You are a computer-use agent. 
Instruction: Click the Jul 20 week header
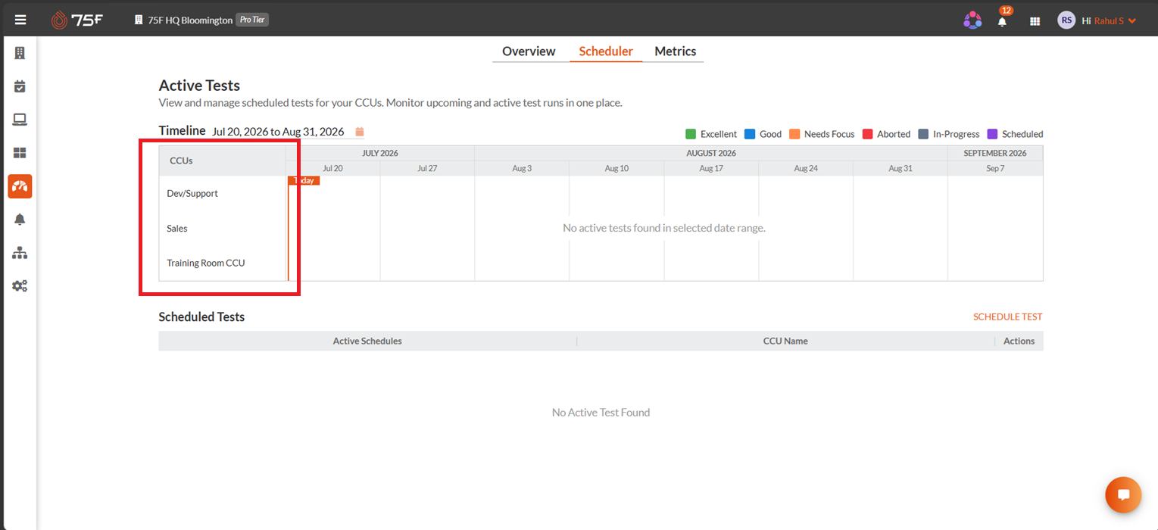[332, 168]
